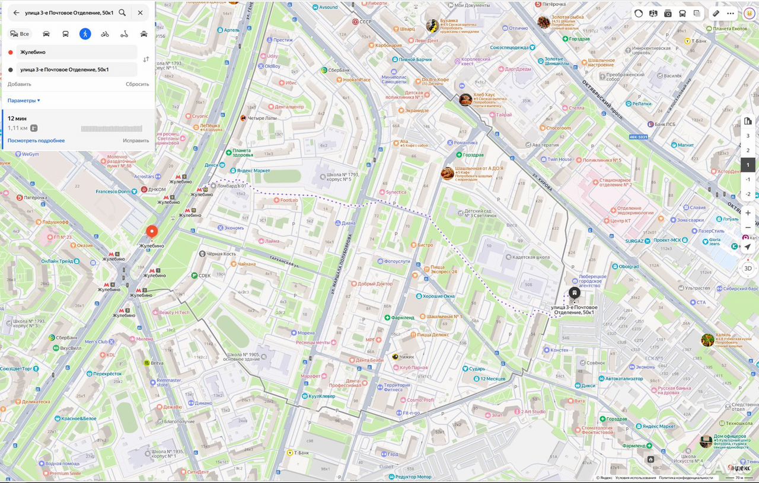The image size is (759, 483).
Task: Select floor -2 in floor switcher
Action: click(x=748, y=194)
